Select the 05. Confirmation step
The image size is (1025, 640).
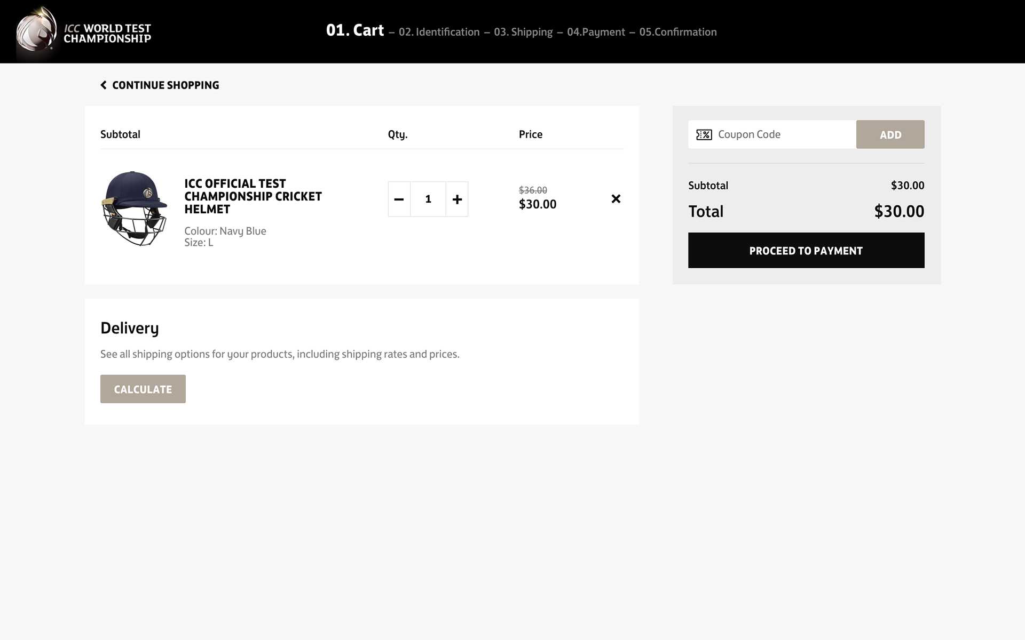point(678,32)
